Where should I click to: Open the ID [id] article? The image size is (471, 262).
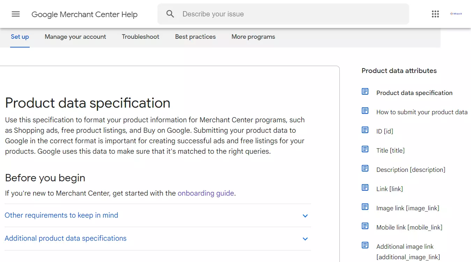(385, 131)
